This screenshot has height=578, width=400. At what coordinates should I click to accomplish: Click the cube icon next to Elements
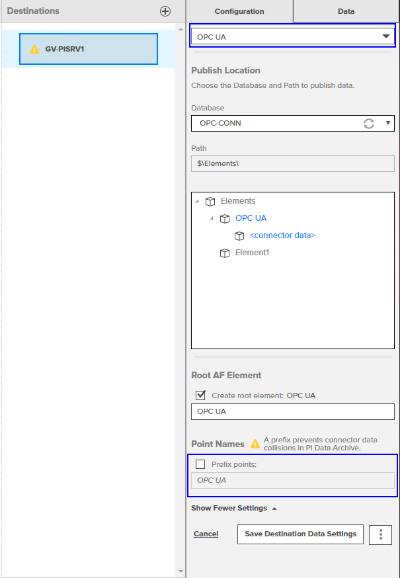[x=210, y=201]
